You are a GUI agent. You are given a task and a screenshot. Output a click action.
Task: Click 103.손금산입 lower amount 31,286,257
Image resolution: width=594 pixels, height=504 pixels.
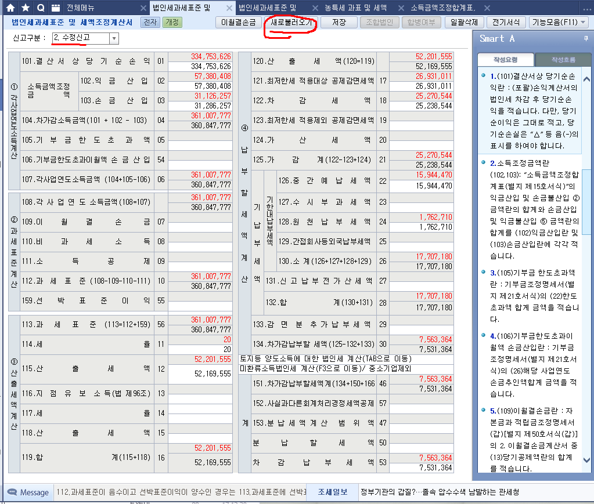click(200, 106)
